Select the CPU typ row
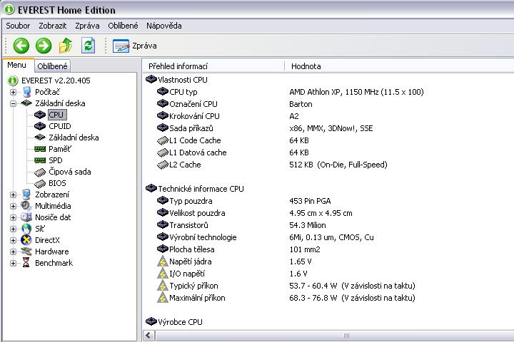The image size is (514, 342). click(290, 92)
